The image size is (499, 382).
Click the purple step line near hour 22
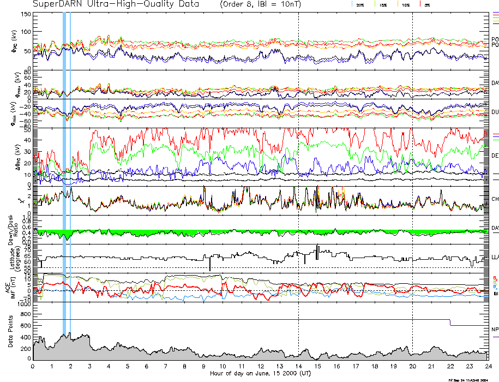tap(469, 325)
